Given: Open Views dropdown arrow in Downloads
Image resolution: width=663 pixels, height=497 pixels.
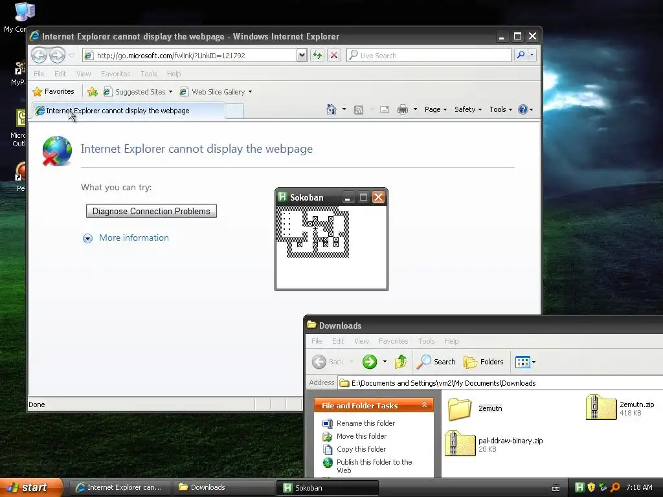Looking at the screenshot, I should pyautogui.click(x=534, y=362).
